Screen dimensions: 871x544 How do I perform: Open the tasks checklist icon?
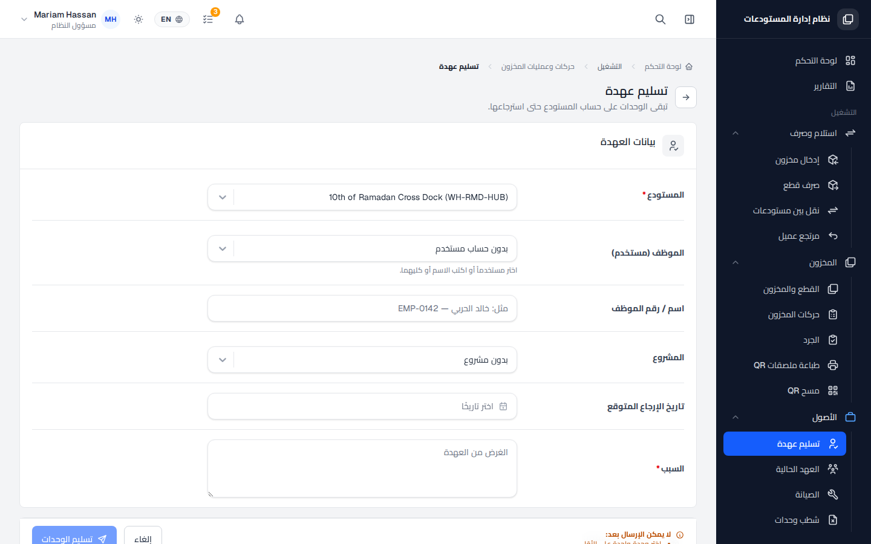tap(208, 19)
